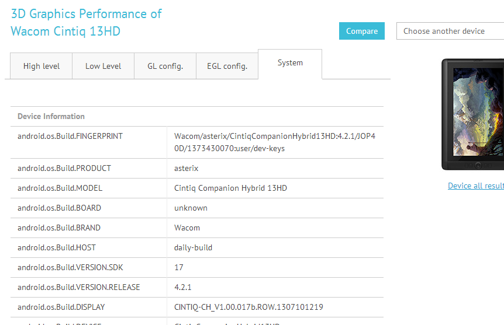
Task: Open the EGL config. tab
Action: click(x=227, y=66)
